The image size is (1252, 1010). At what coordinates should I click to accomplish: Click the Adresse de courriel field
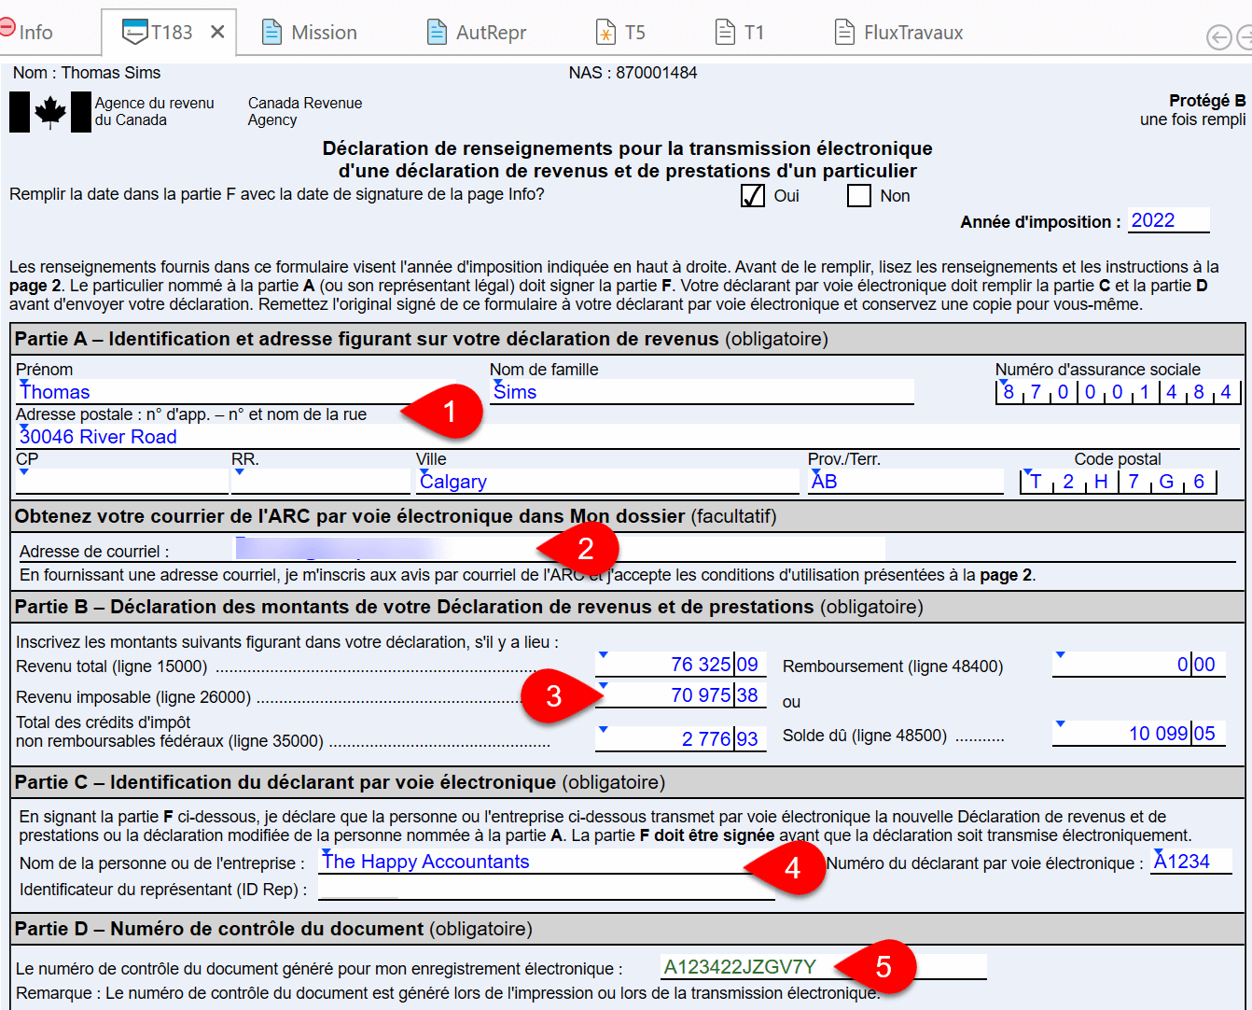coord(560,550)
